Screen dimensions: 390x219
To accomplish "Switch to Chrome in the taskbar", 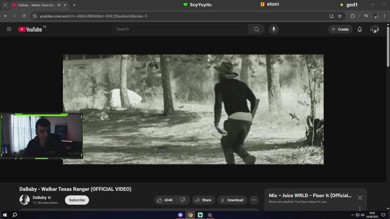I will (x=190, y=215).
